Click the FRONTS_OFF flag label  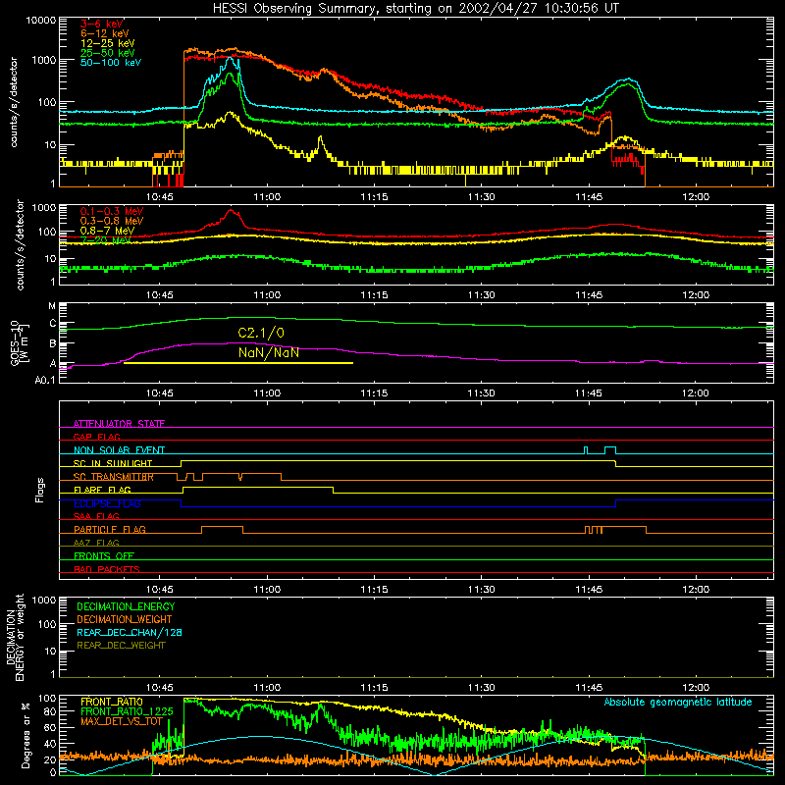click(104, 555)
